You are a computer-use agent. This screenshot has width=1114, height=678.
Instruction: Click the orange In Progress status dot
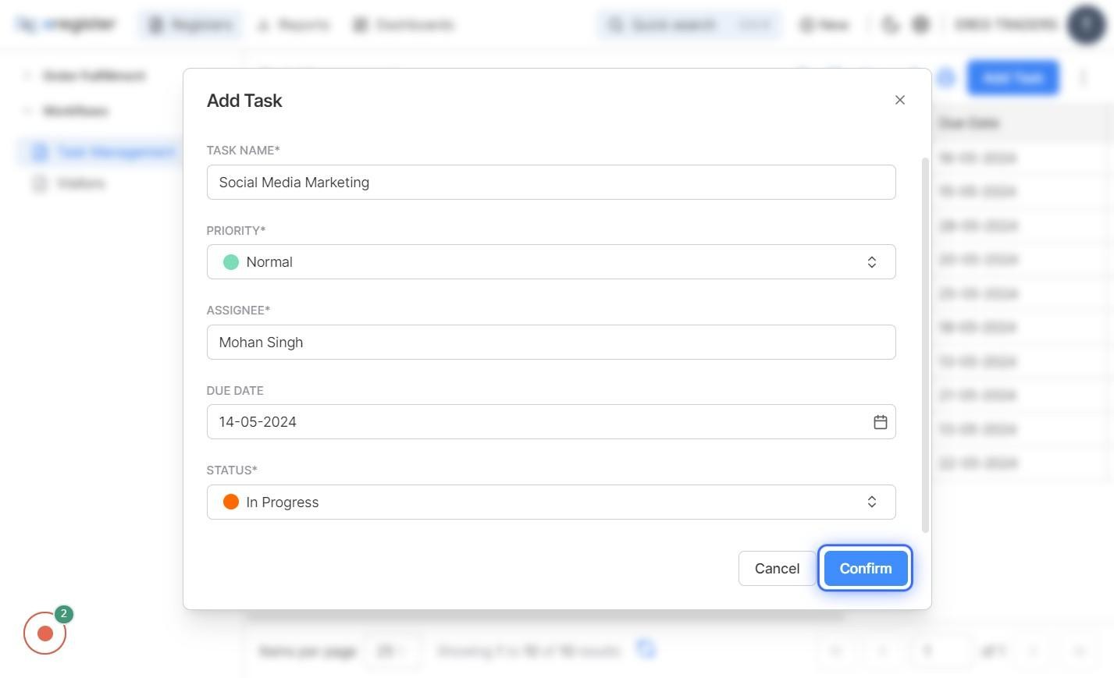(x=231, y=502)
